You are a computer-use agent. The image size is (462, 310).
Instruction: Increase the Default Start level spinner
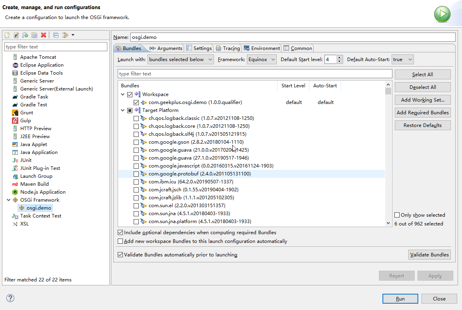tap(340, 57)
